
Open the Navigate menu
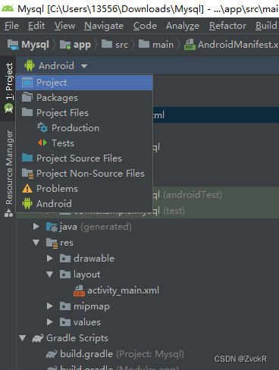click(x=104, y=26)
